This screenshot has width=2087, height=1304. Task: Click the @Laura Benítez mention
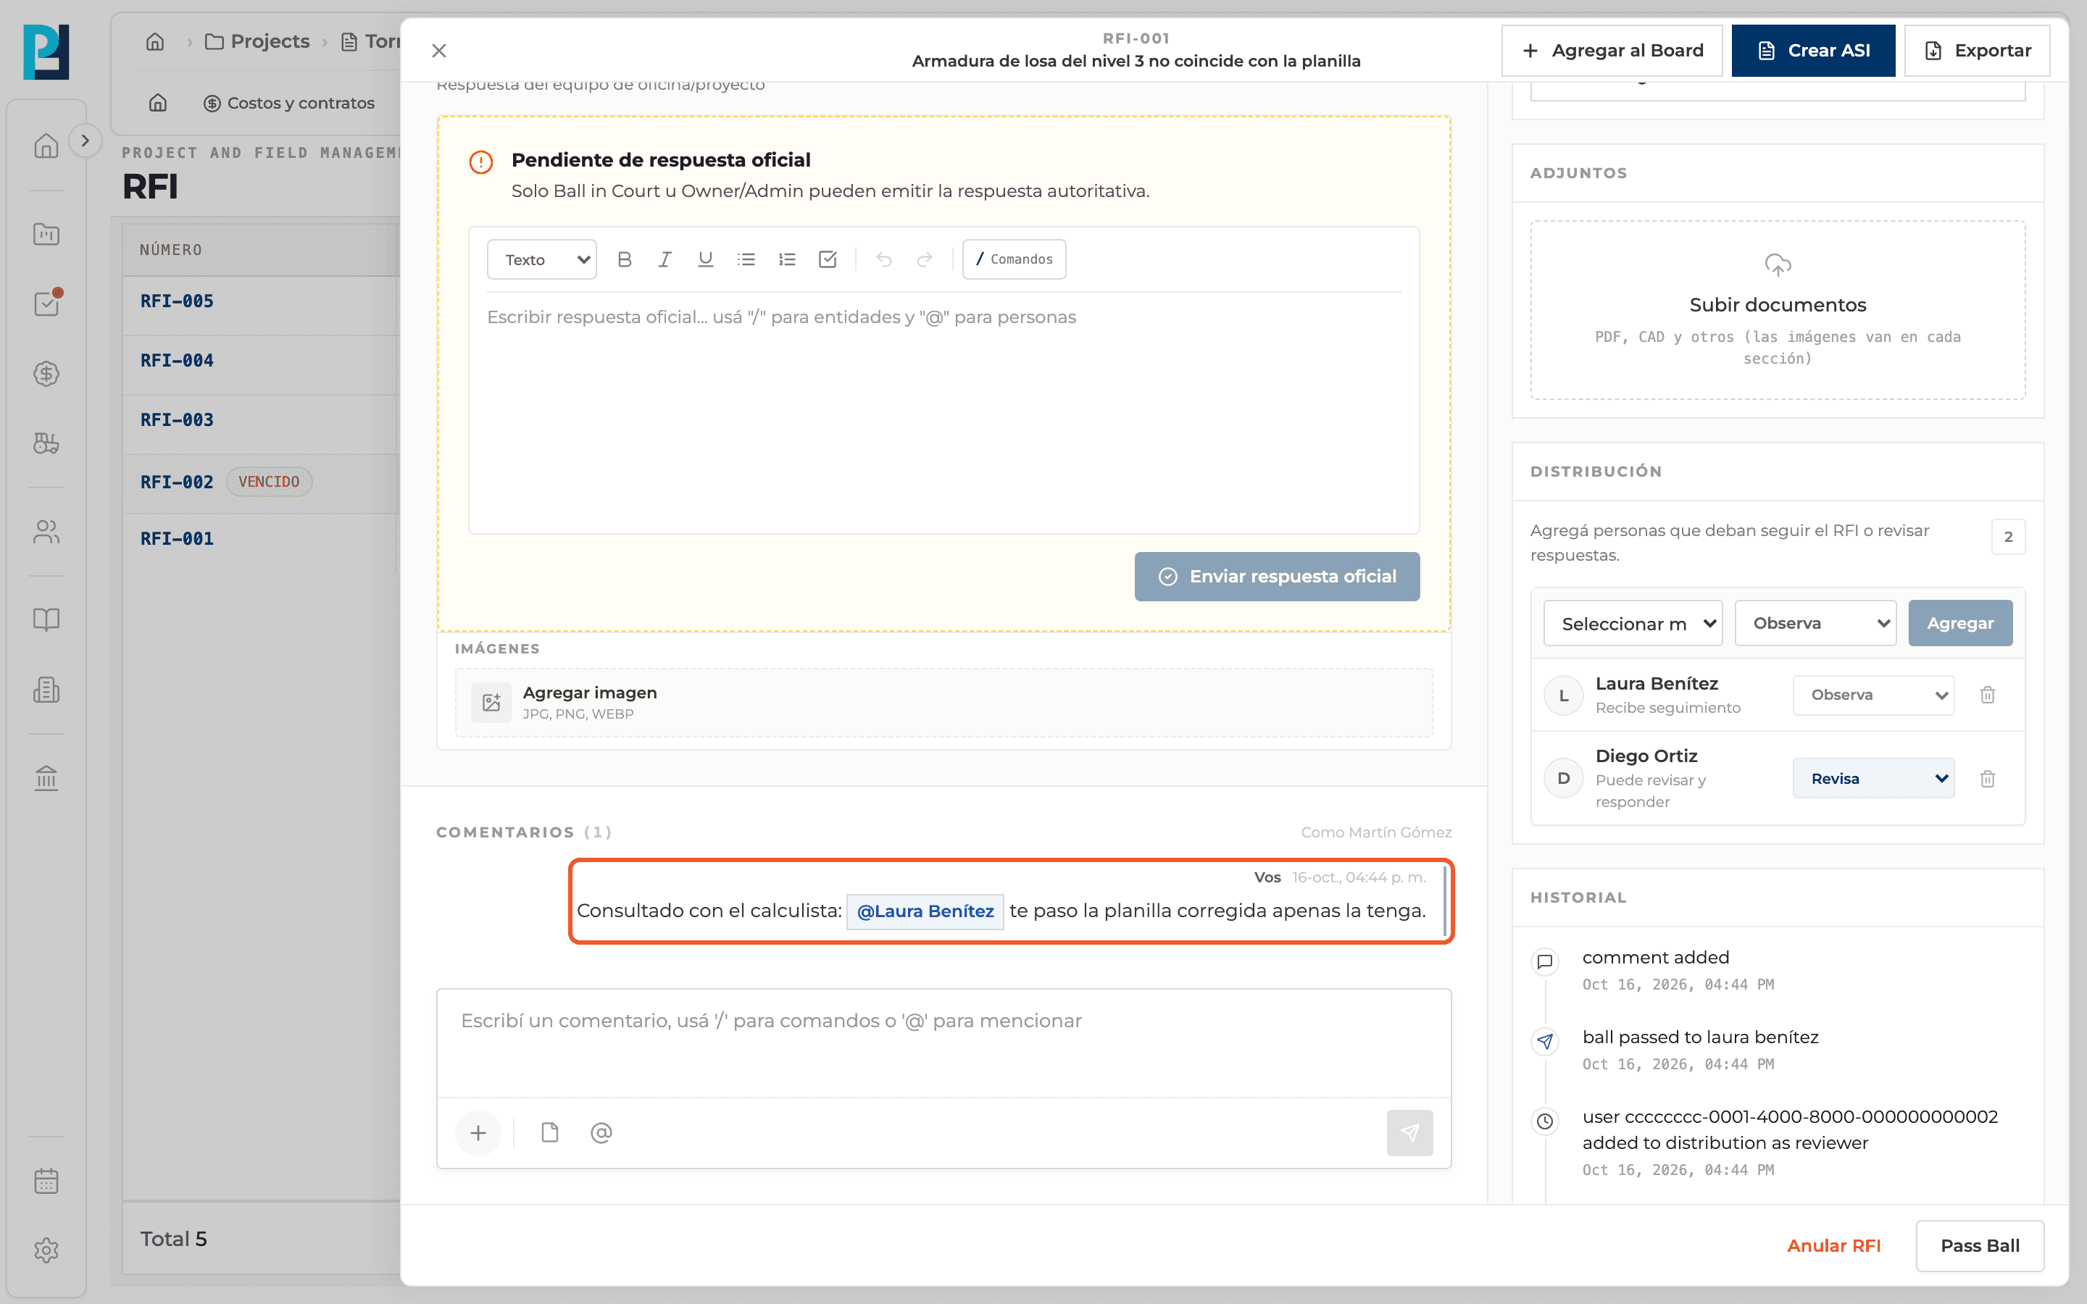click(925, 911)
